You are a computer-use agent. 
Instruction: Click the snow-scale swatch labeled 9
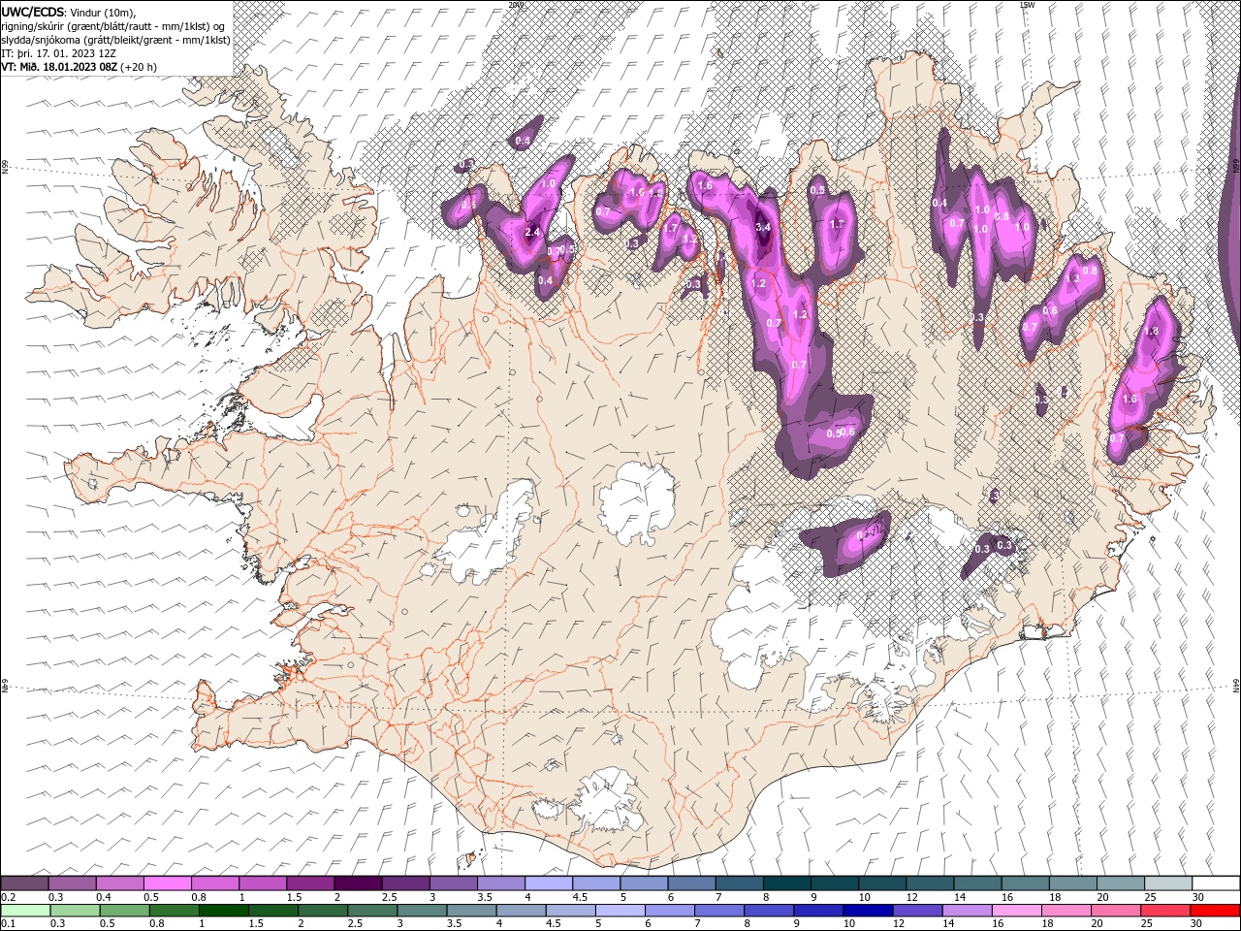coord(833,883)
